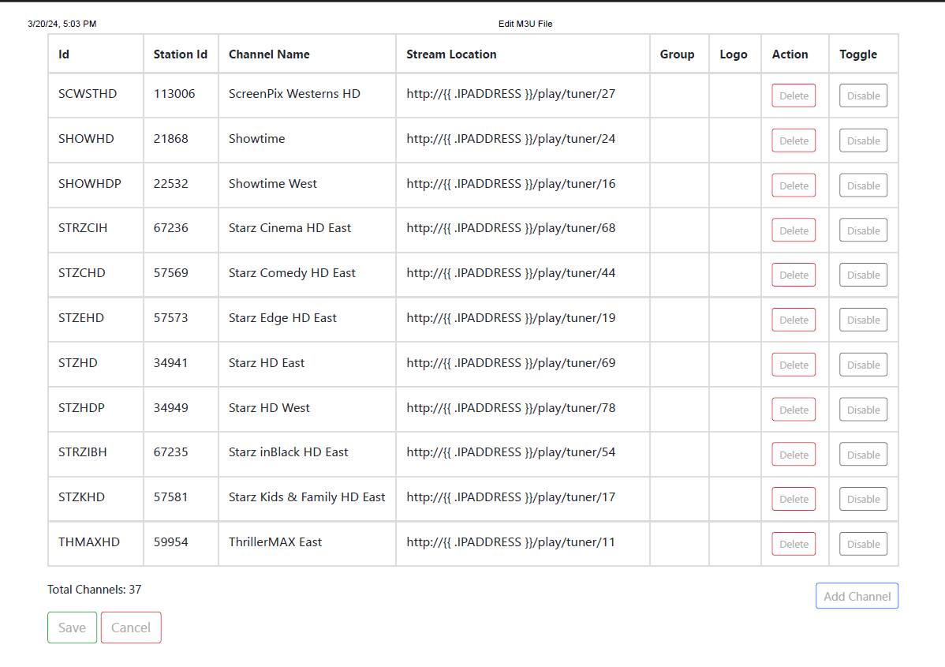Disable the ScreenPix Westerns HD channel
Screen dimensions: 945x667
pyautogui.click(x=863, y=96)
